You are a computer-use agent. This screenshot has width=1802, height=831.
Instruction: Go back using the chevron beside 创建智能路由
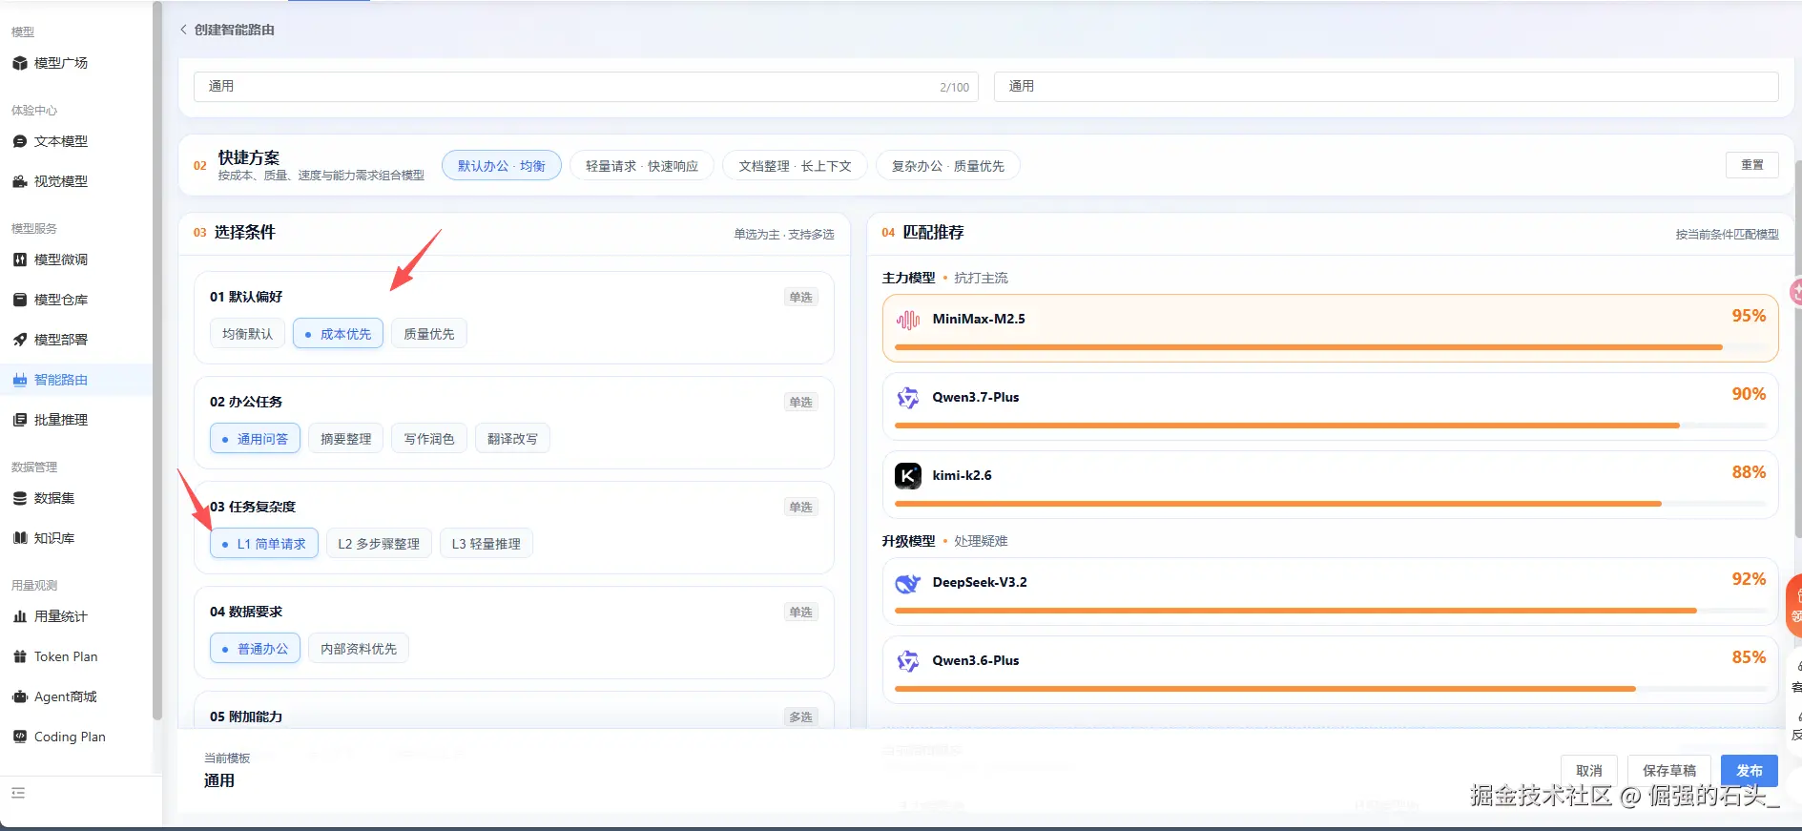(x=183, y=30)
